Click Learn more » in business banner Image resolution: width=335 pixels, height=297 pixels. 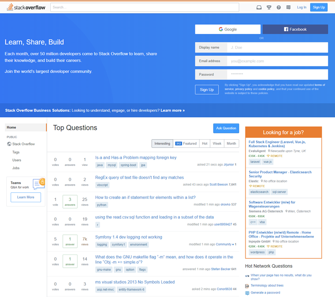point(173,110)
